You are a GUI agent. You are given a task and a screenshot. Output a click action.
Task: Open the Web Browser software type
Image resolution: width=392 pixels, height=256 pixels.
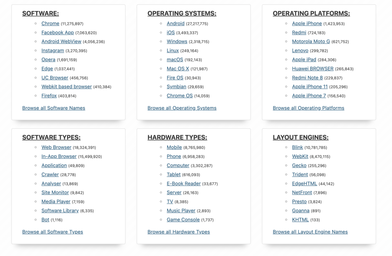pos(56,147)
